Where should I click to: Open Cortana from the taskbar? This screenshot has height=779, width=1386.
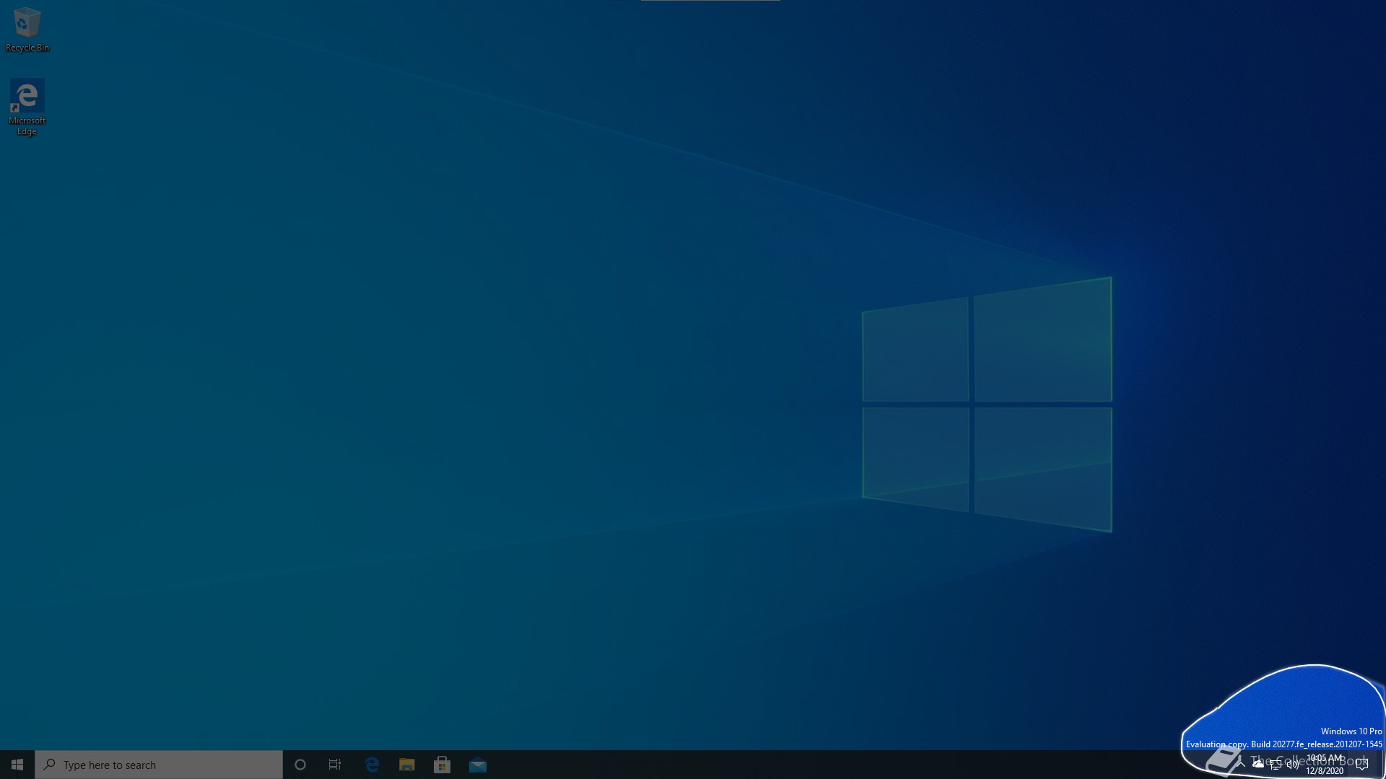[300, 765]
